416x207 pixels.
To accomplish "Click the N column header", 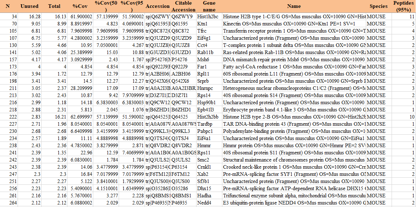I will click(8, 6).
